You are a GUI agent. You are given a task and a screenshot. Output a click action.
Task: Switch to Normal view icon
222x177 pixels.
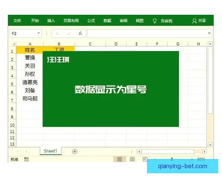click(120, 159)
